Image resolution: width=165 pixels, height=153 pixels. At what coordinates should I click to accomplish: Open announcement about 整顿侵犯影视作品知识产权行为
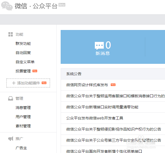[x=114, y=129]
